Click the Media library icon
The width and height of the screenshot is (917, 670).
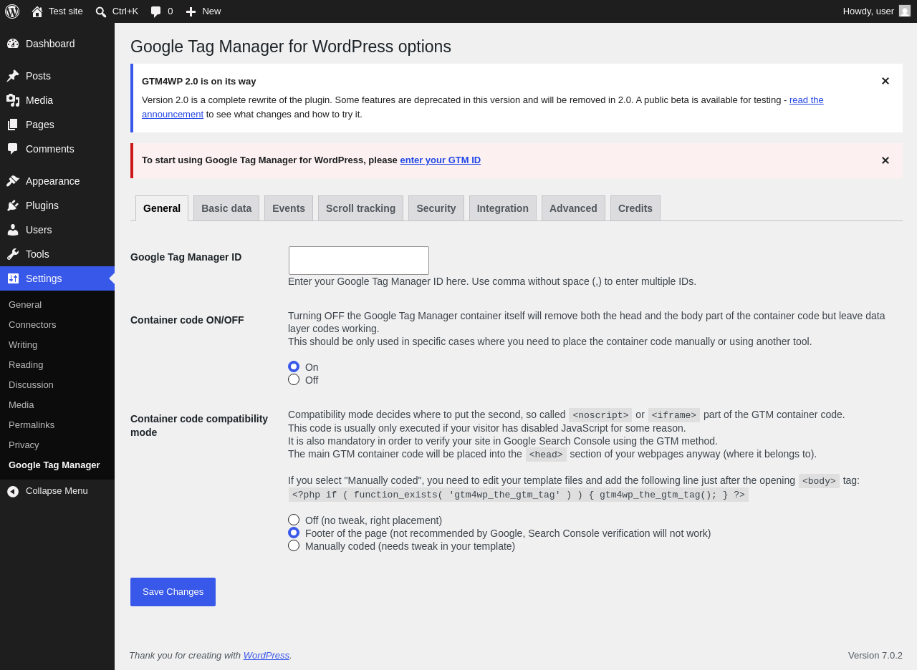pos(13,100)
